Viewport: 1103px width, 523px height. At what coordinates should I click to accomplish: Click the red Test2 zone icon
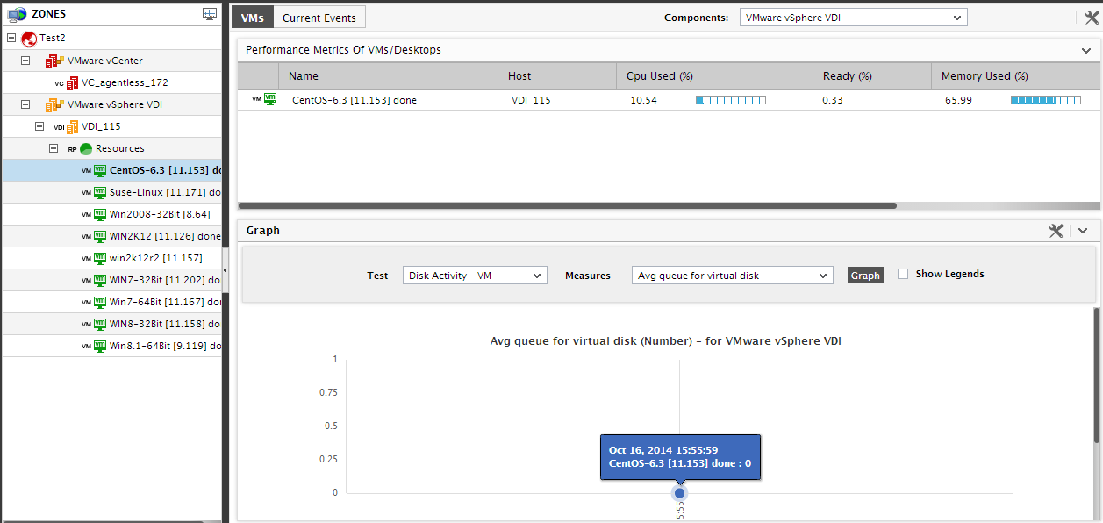(x=29, y=39)
